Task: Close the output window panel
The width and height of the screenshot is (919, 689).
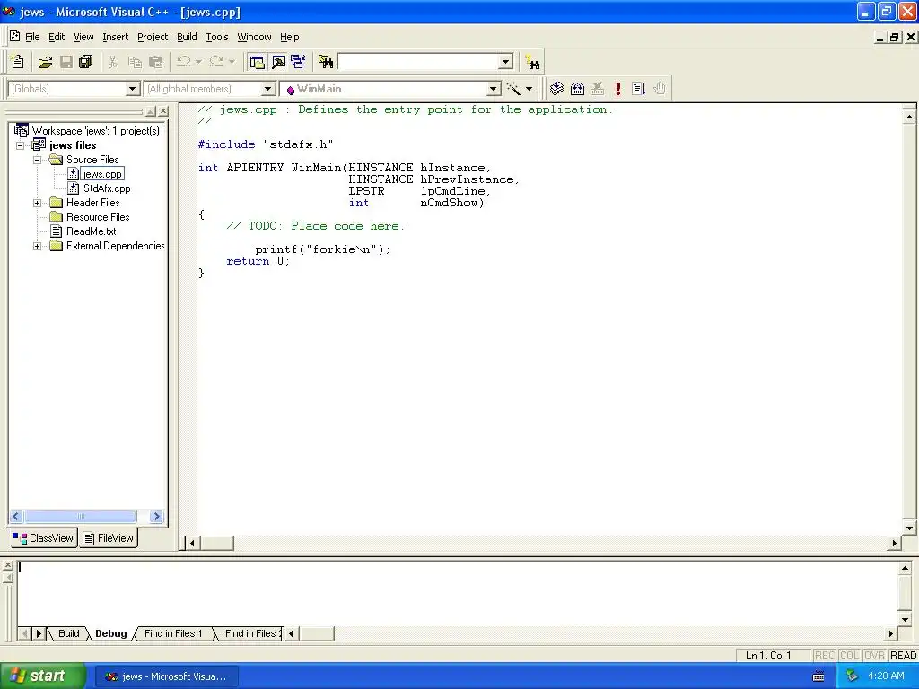Action: pos(7,565)
